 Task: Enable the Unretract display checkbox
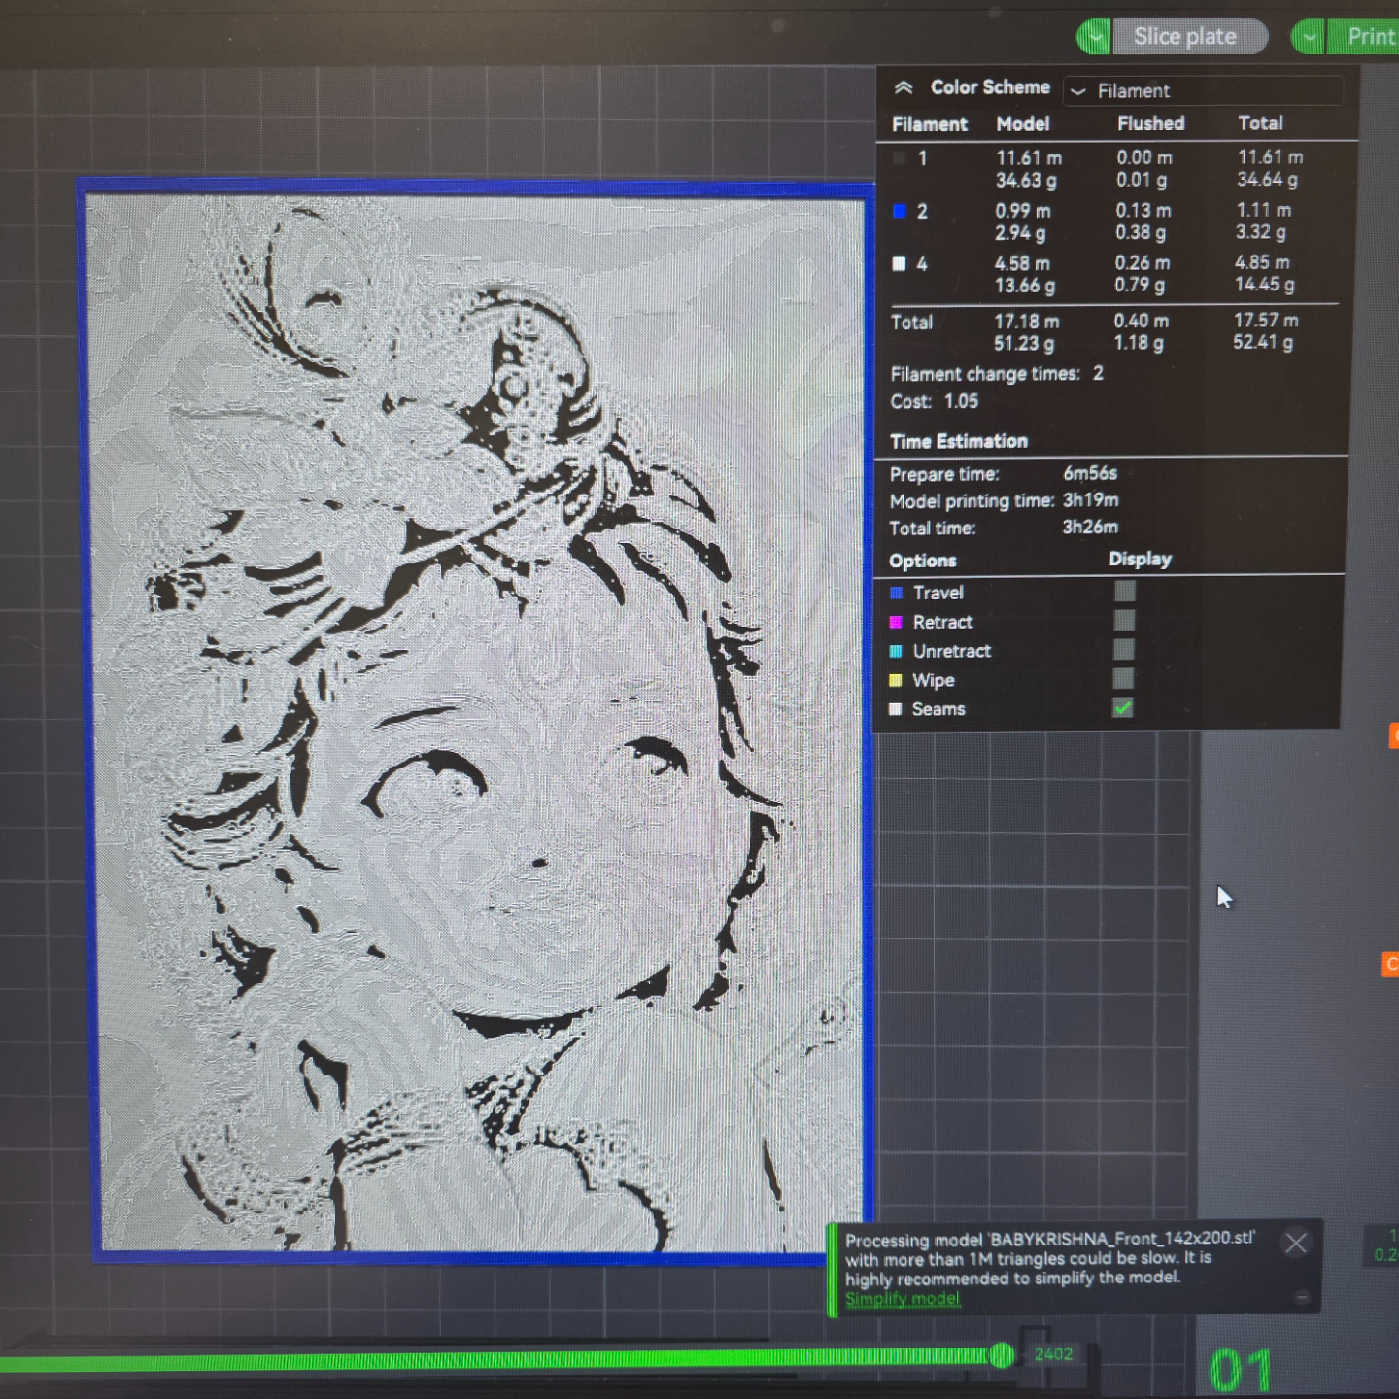coord(1124,649)
